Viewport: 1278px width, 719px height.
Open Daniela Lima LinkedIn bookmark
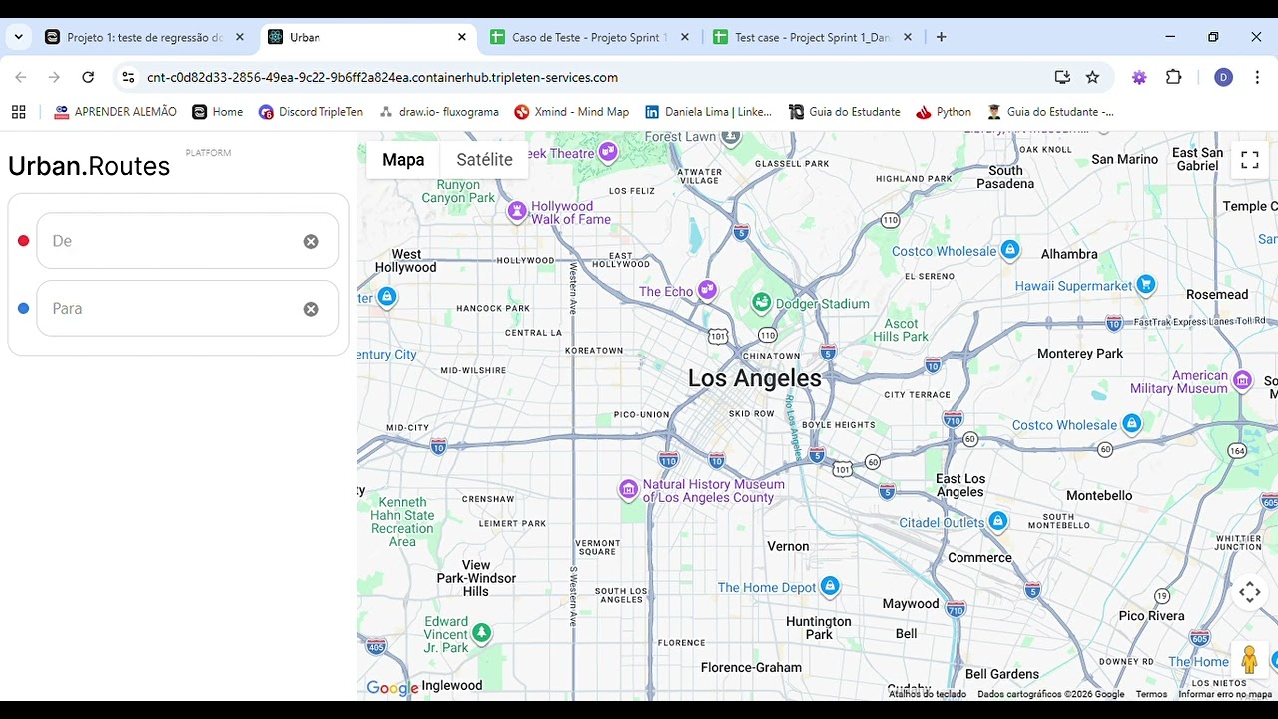[x=708, y=112]
